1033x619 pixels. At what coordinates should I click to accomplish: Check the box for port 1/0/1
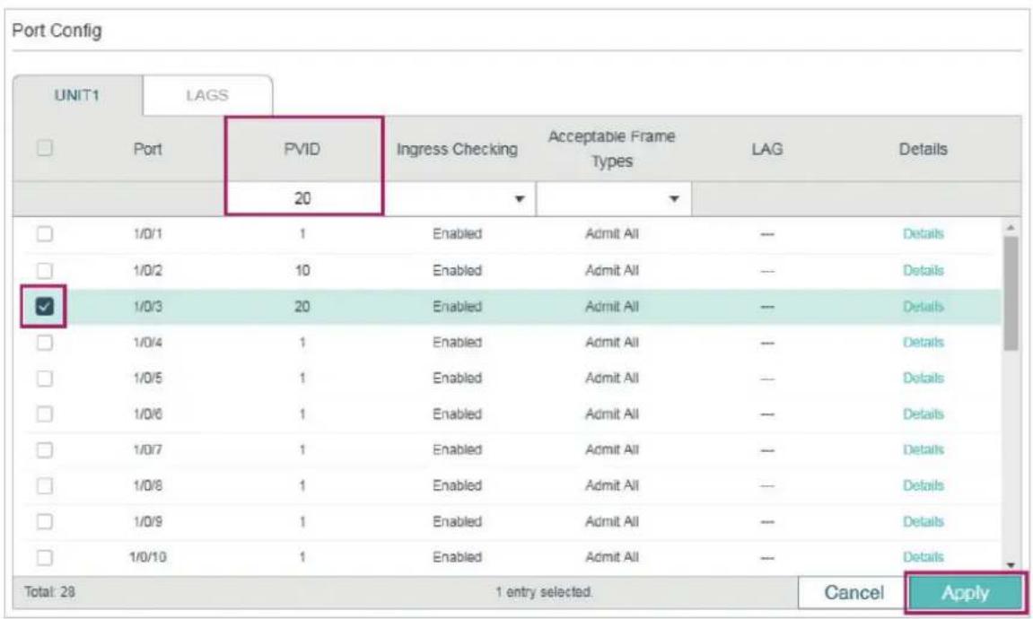click(x=44, y=234)
